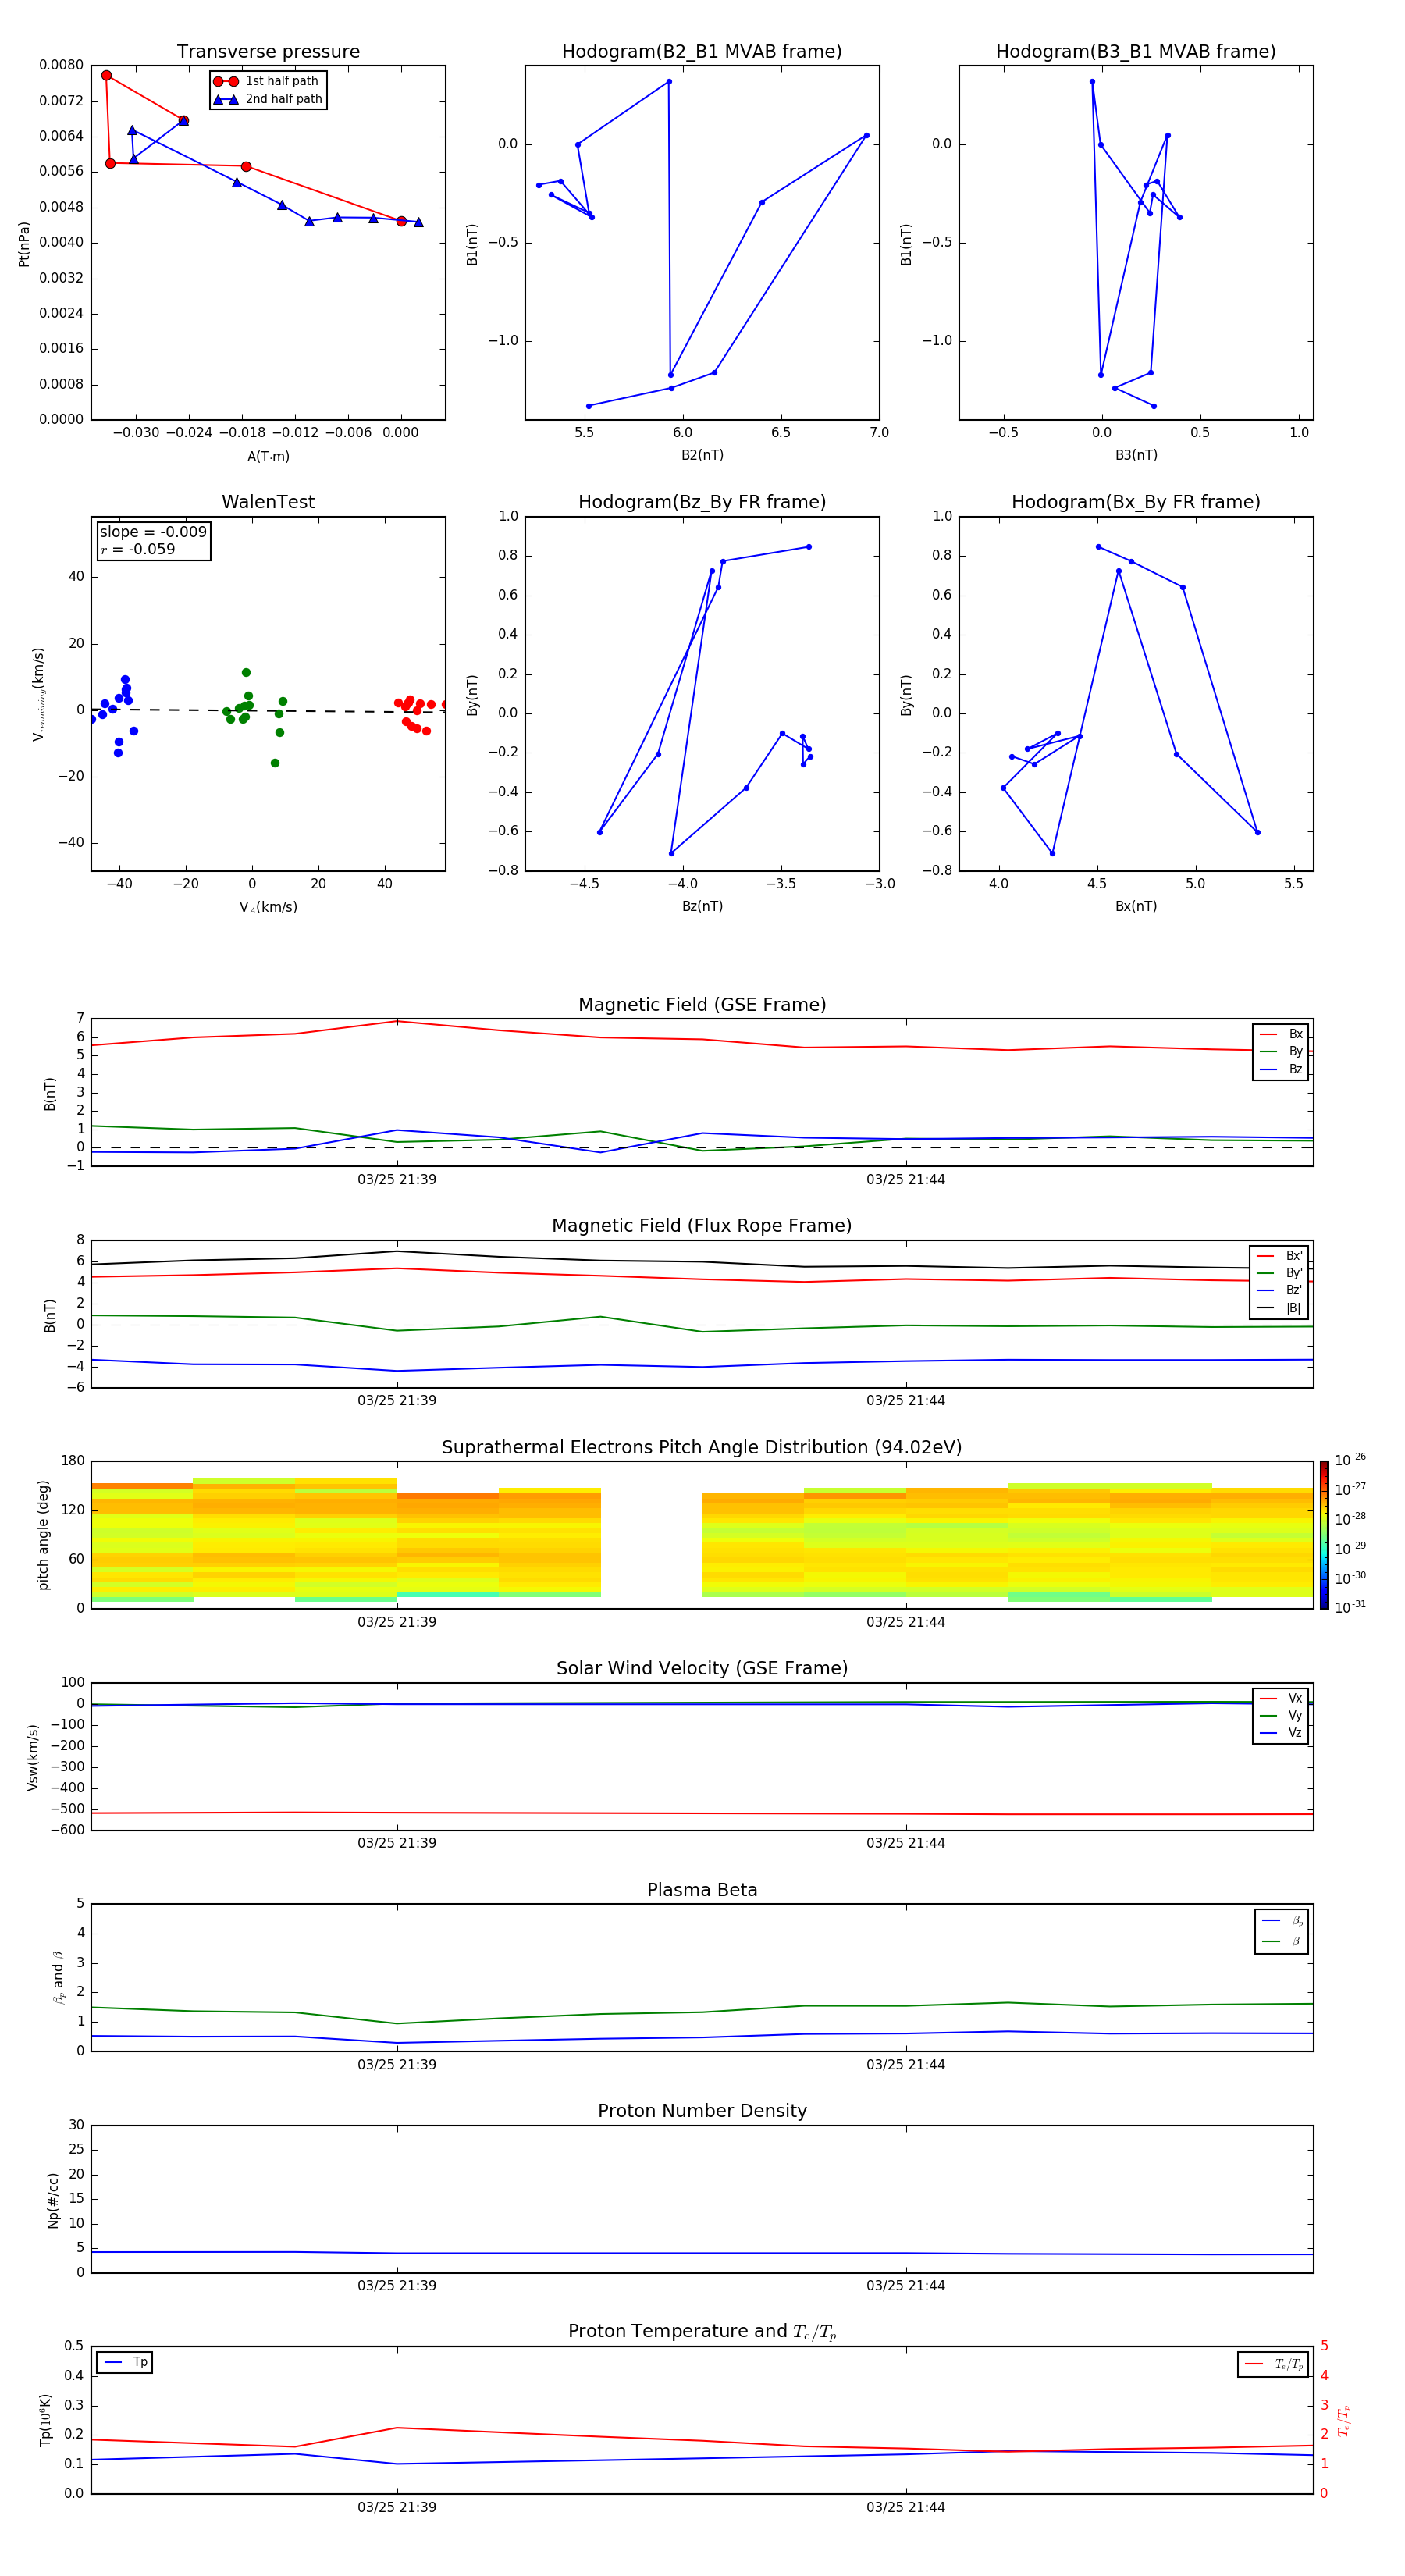
Task: Select the Te/Tp legend entry
Action: (1274, 2364)
